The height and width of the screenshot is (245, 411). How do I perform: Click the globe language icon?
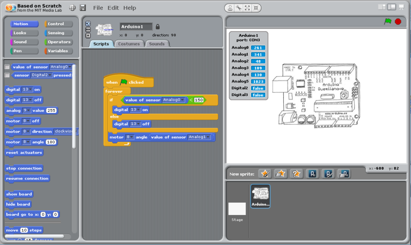72,8
